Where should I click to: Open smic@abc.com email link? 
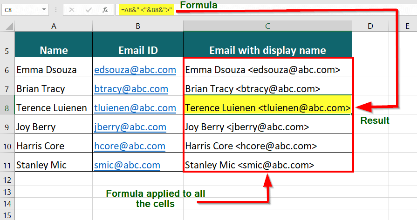pyautogui.click(x=127, y=165)
